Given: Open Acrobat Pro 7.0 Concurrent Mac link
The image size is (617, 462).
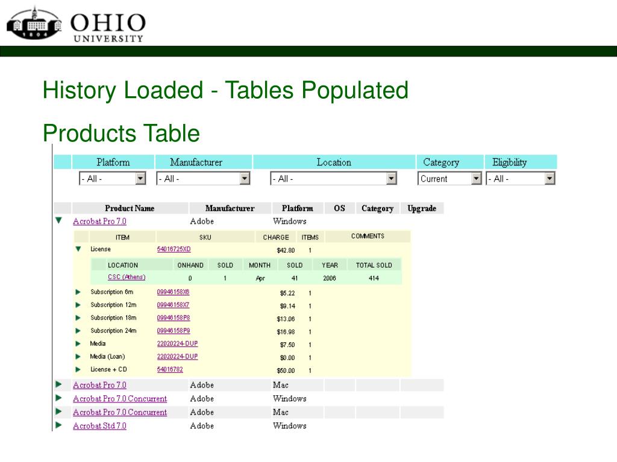Looking at the screenshot, I should pyautogui.click(x=120, y=412).
